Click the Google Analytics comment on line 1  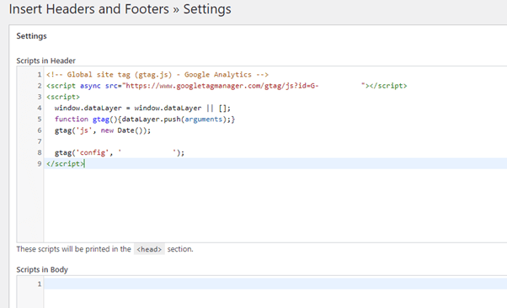[x=157, y=75]
